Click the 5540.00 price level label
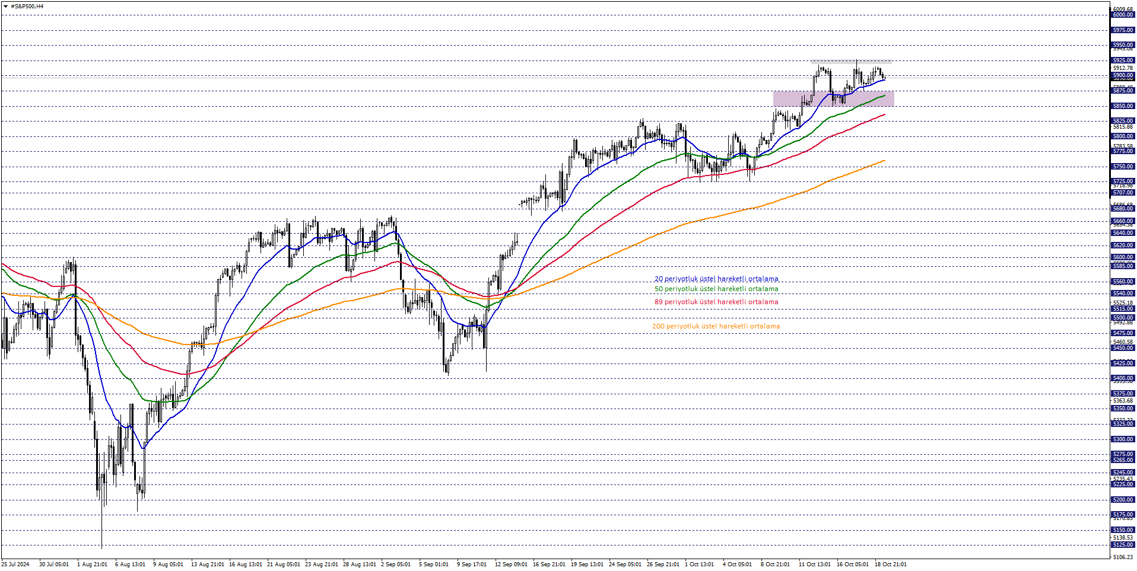This screenshot has height=571, width=1137. point(1123,294)
